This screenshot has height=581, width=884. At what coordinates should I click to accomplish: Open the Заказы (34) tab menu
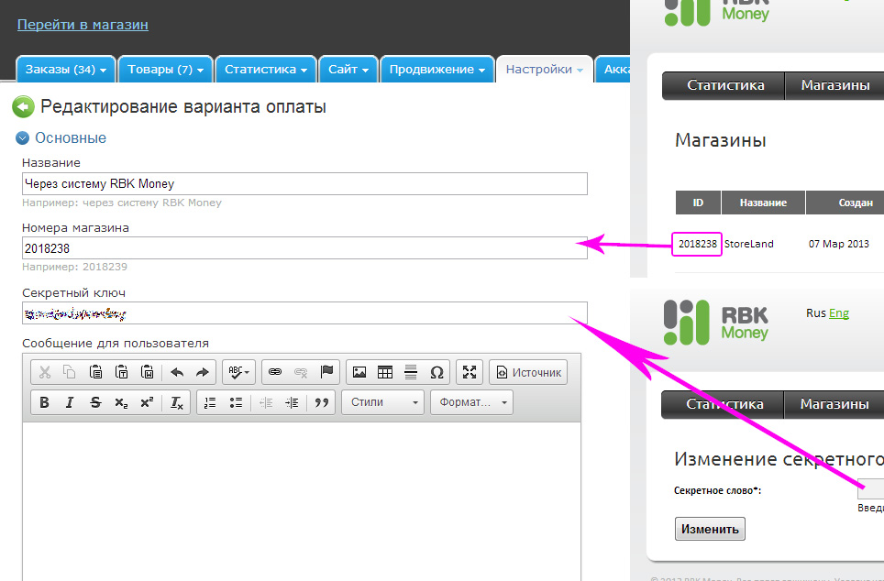[66, 70]
